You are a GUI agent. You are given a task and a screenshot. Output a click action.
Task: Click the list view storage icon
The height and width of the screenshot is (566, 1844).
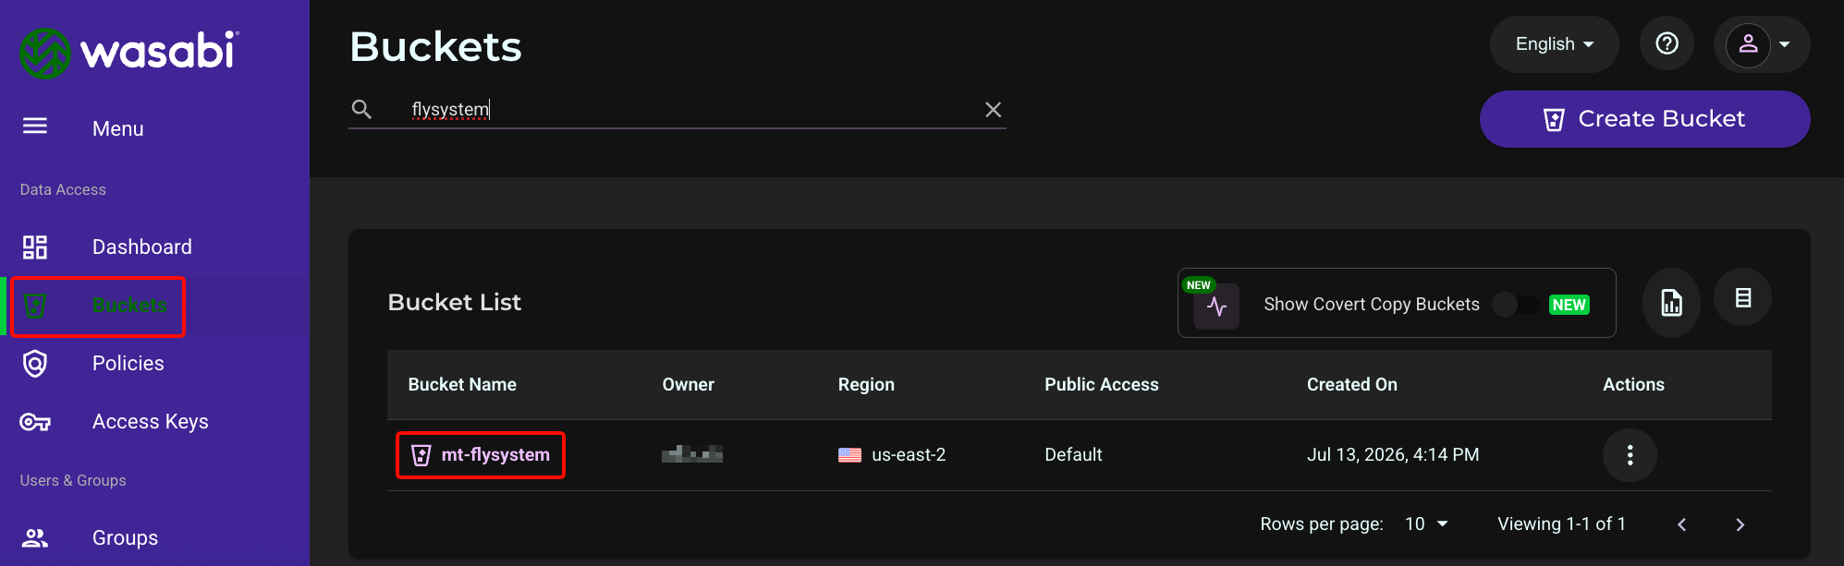point(1742,297)
